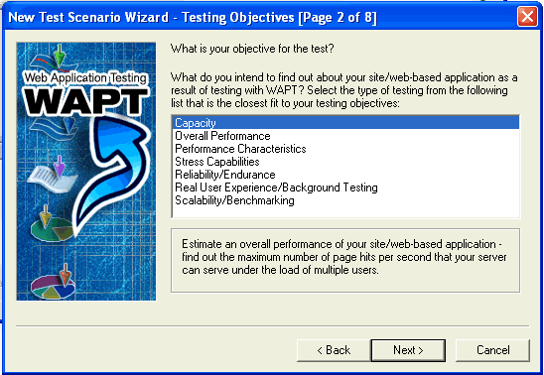Go to the next wizard page
This screenshot has height=375, width=544.
coord(408,350)
